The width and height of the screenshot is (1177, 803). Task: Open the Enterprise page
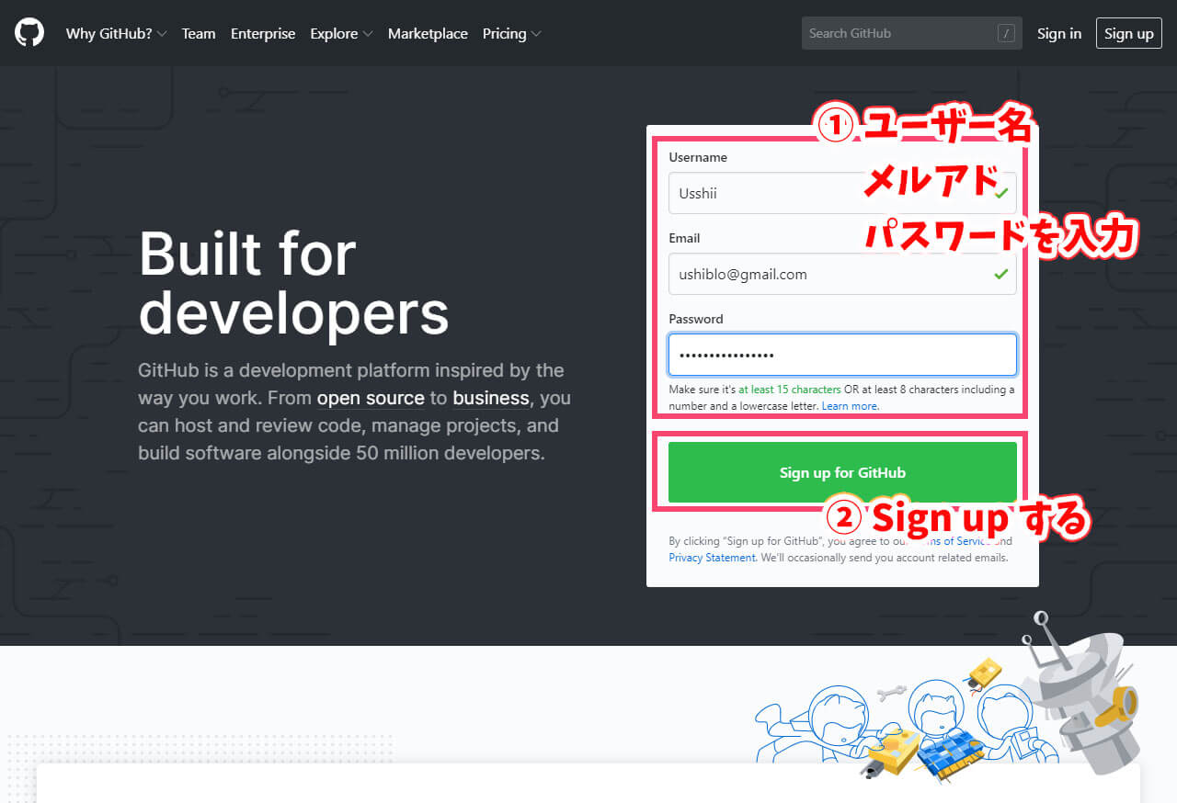pos(263,33)
